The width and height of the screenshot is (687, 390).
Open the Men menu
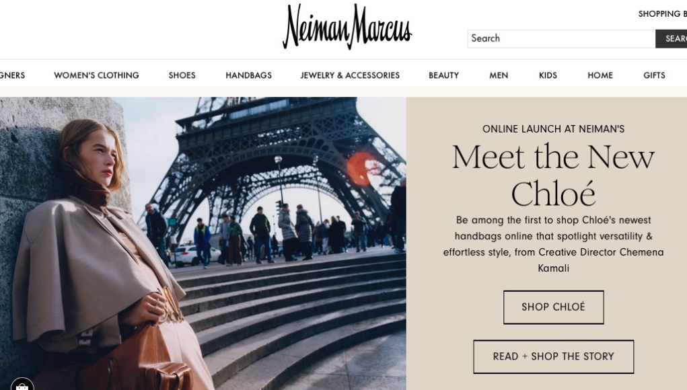pos(499,75)
